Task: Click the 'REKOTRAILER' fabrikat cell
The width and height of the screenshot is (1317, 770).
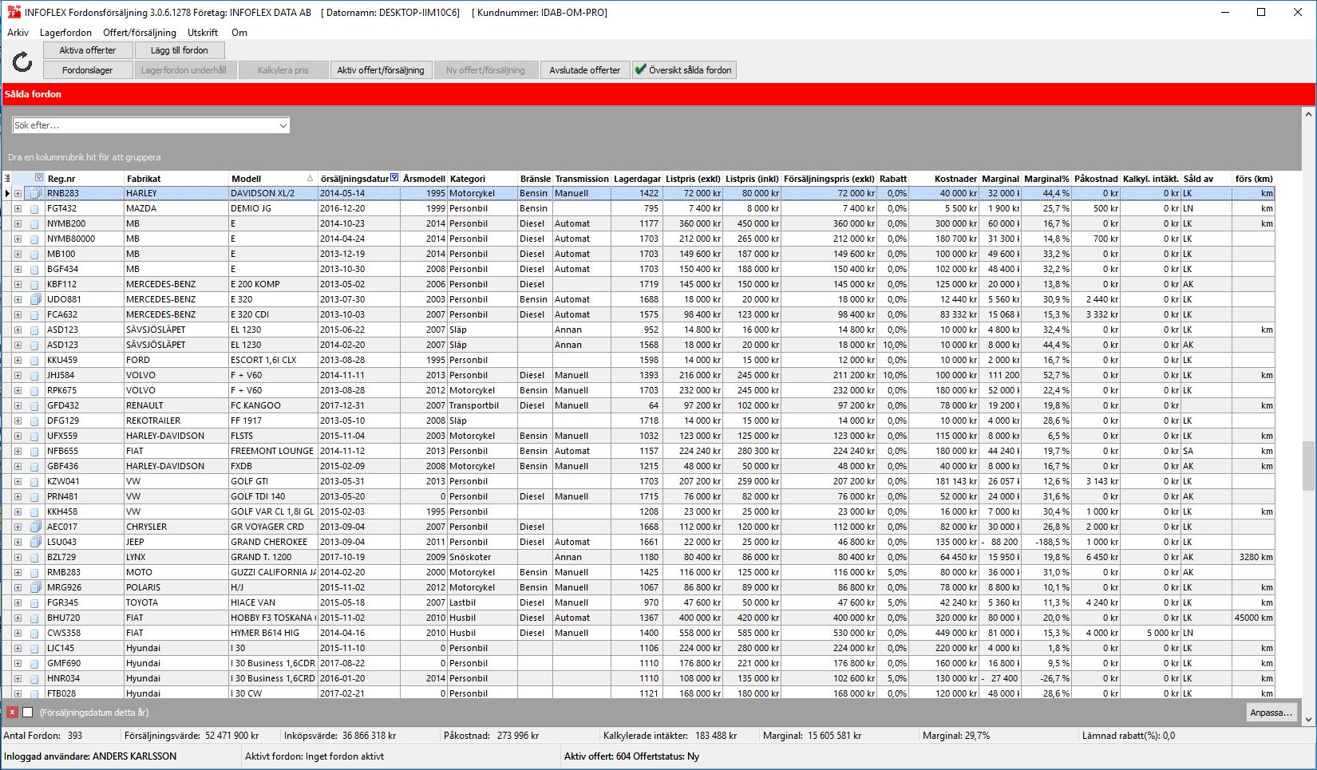Action: pos(176,421)
